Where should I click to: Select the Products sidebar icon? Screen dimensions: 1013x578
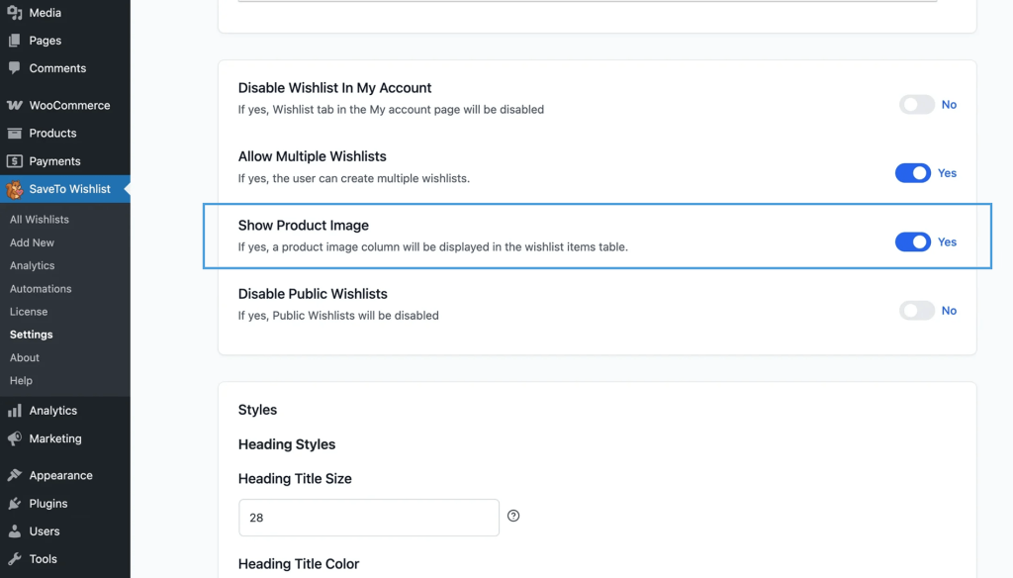coord(14,133)
